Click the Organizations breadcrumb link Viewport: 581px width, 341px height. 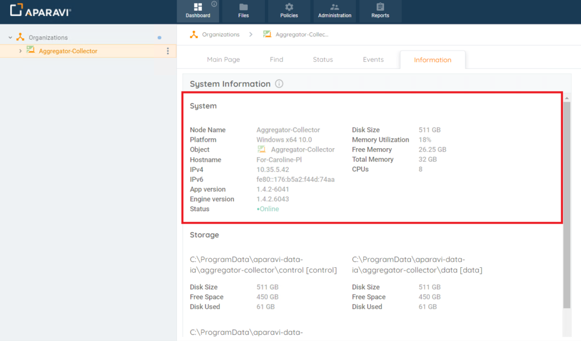(x=221, y=35)
